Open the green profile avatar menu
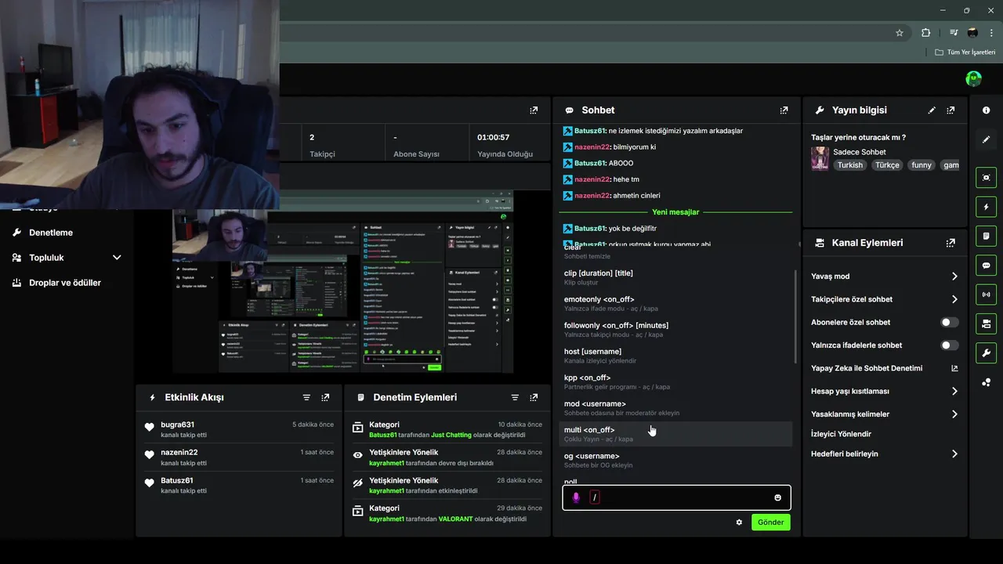 point(974,78)
